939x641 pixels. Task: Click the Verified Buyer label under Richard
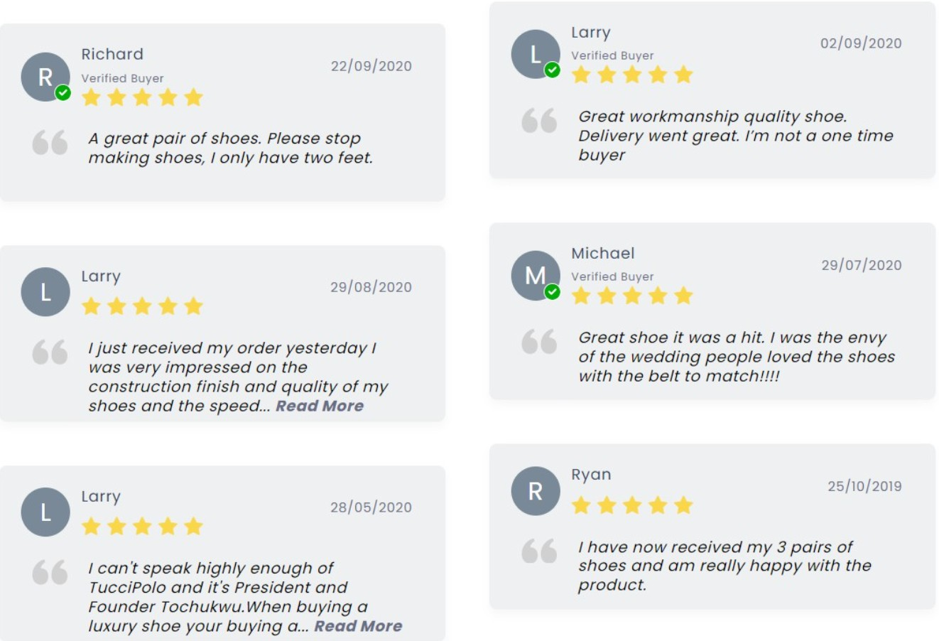pyautogui.click(x=122, y=78)
